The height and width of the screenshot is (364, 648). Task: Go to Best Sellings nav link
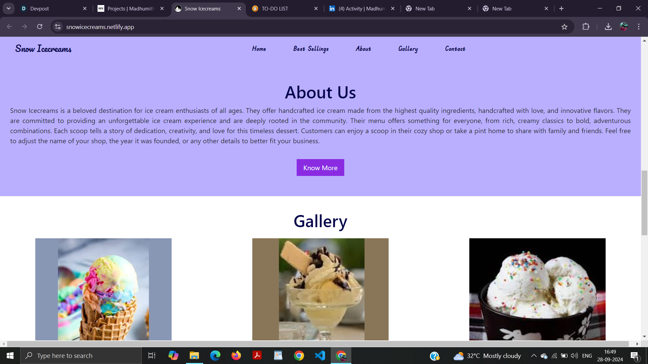click(x=311, y=49)
